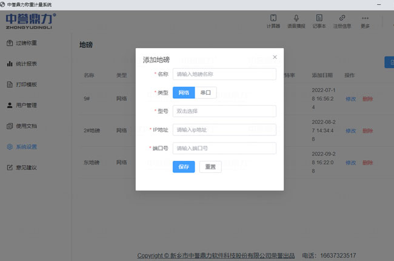
Task: Click the 重置 button
Action: (x=210, y=167)
